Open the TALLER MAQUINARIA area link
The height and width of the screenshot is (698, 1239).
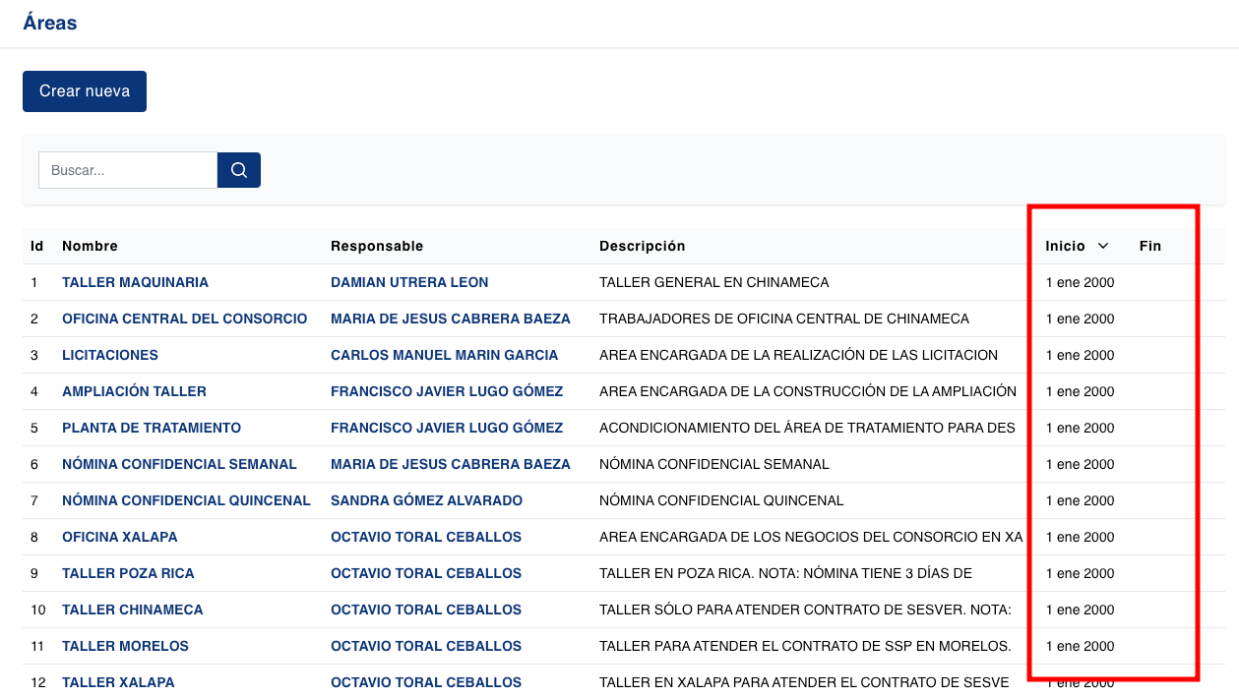(x=134, y=282)
